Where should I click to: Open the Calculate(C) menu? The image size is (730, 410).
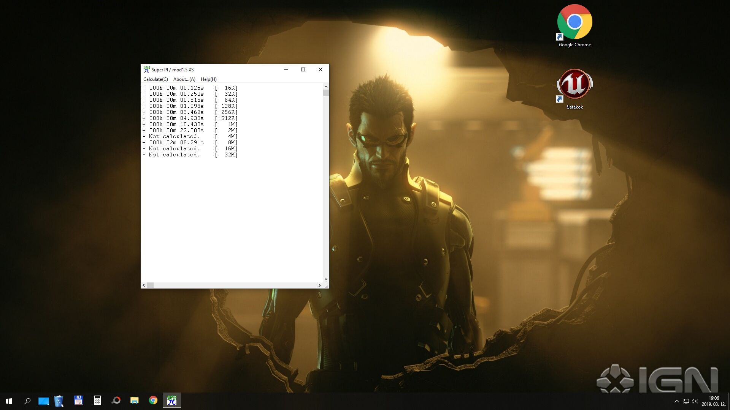pos(155,79)
